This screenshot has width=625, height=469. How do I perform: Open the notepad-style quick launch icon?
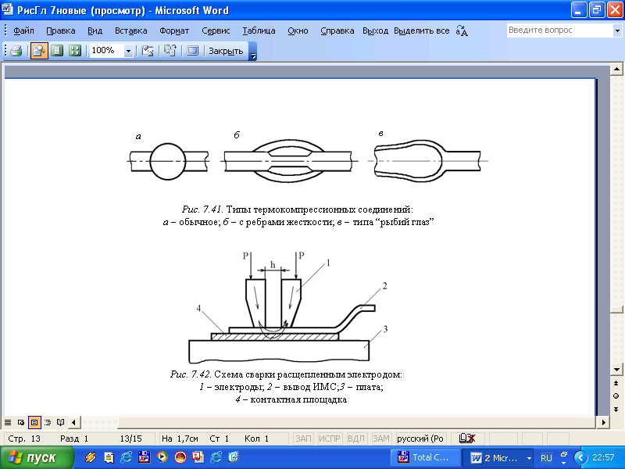coord(109,457)
